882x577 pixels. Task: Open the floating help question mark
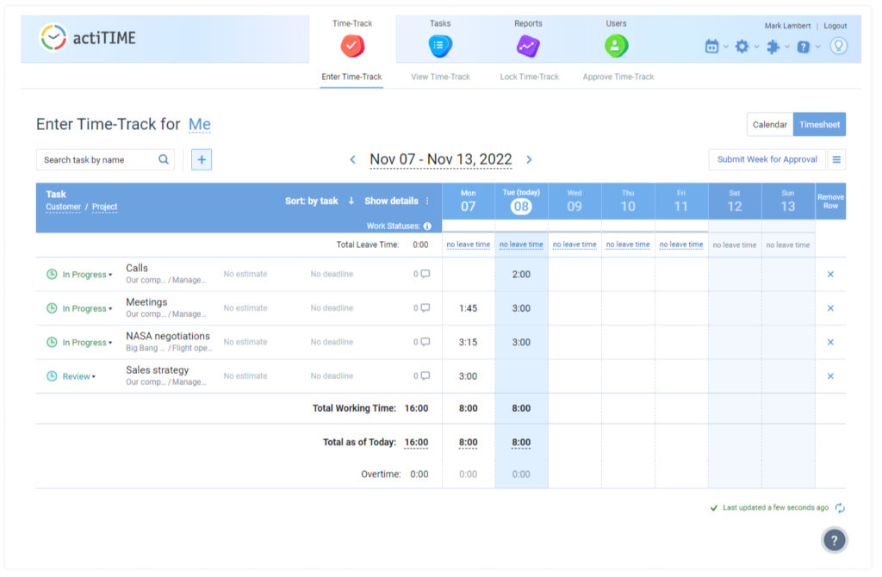(x=833, y=540)
